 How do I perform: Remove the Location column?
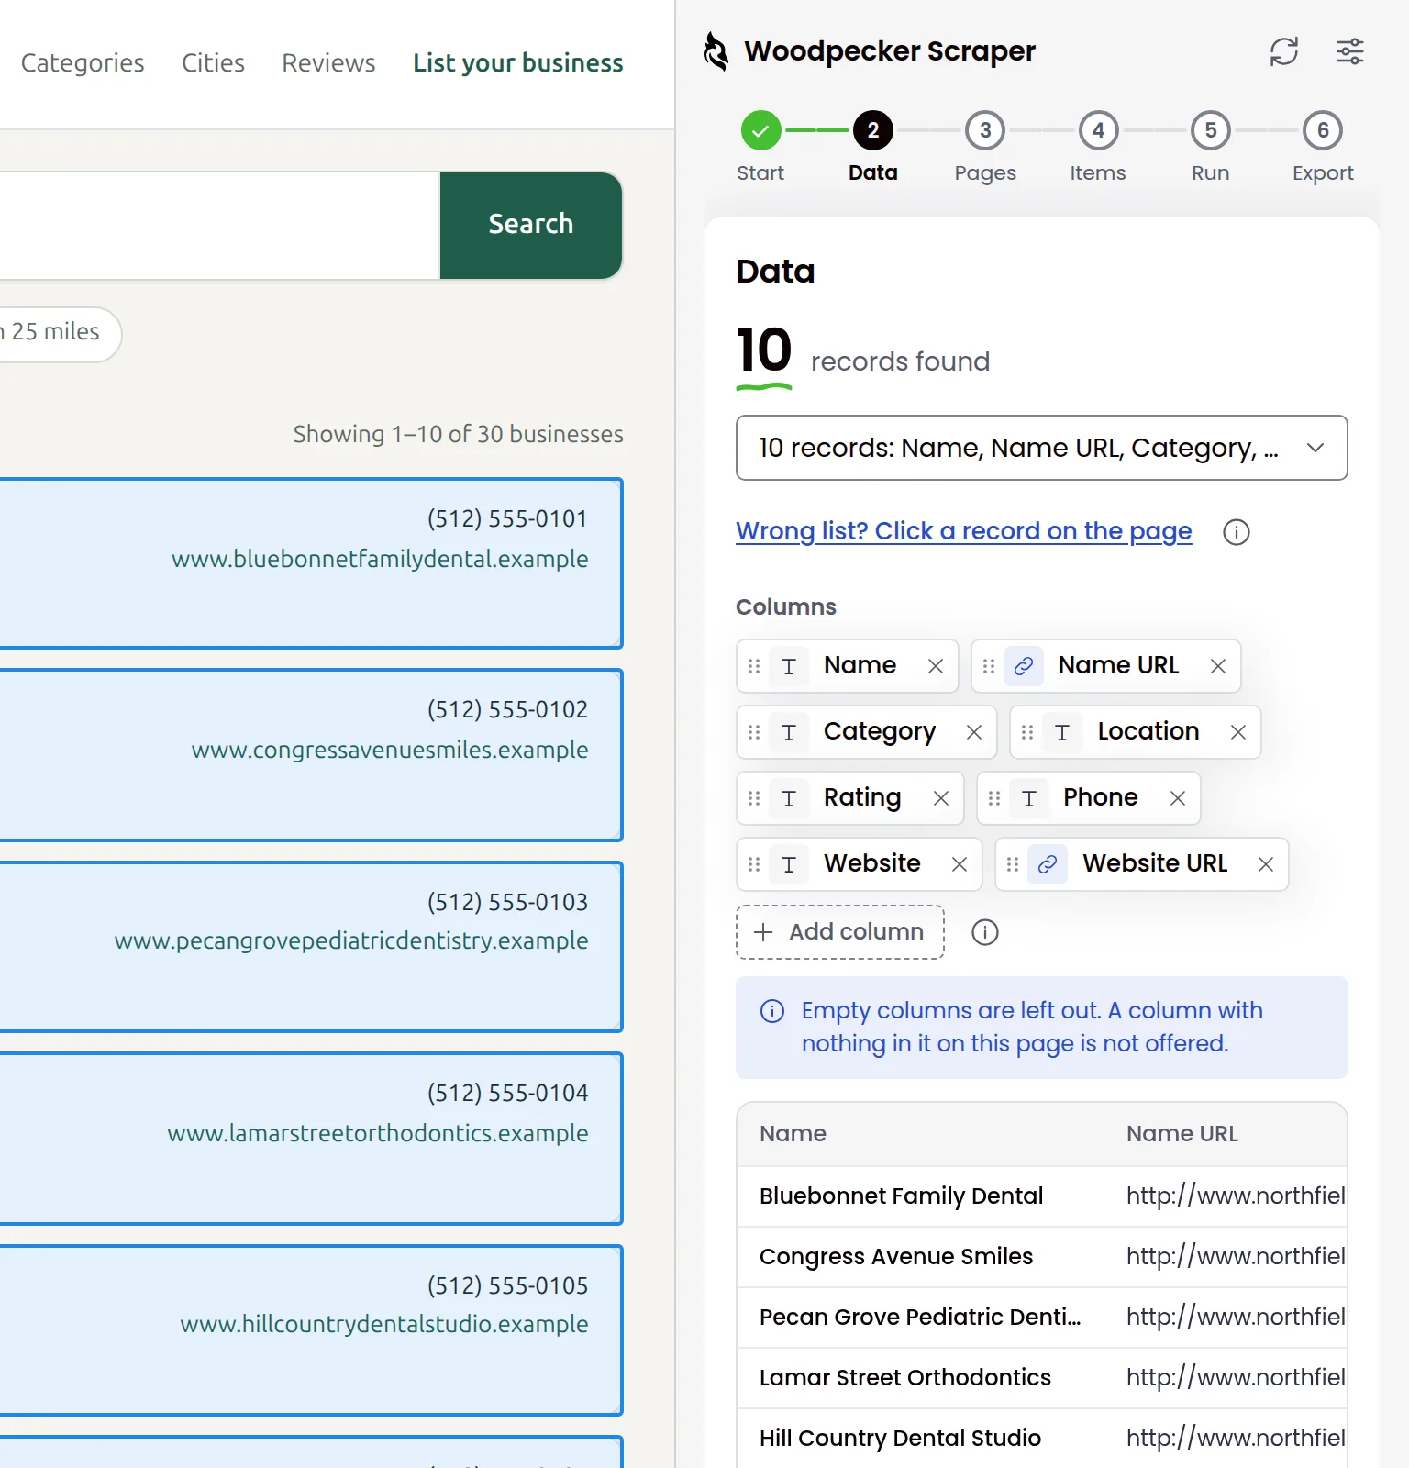click(1237, 732)
